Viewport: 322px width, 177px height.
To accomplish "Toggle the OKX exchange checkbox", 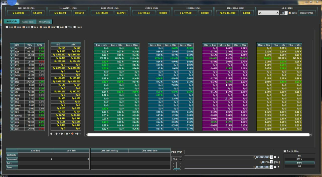I will point(41,27).
